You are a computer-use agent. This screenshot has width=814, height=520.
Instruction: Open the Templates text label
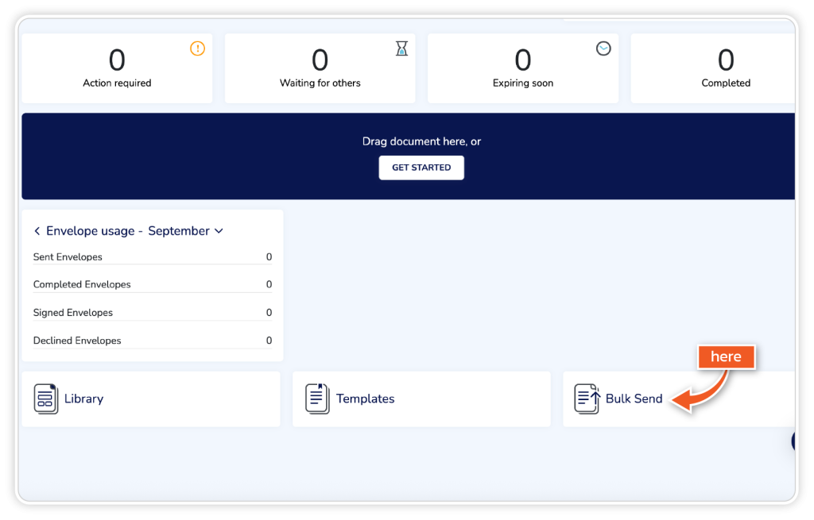point(365,399)
